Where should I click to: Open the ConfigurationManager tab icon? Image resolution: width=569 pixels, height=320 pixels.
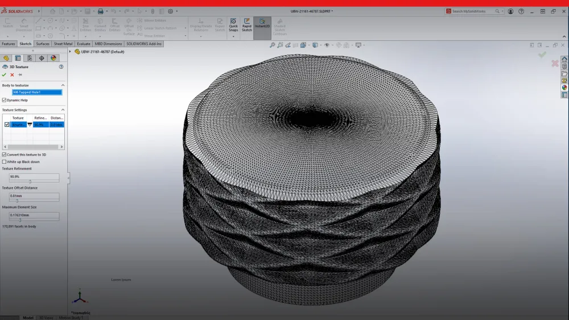(x=30, y=58)
